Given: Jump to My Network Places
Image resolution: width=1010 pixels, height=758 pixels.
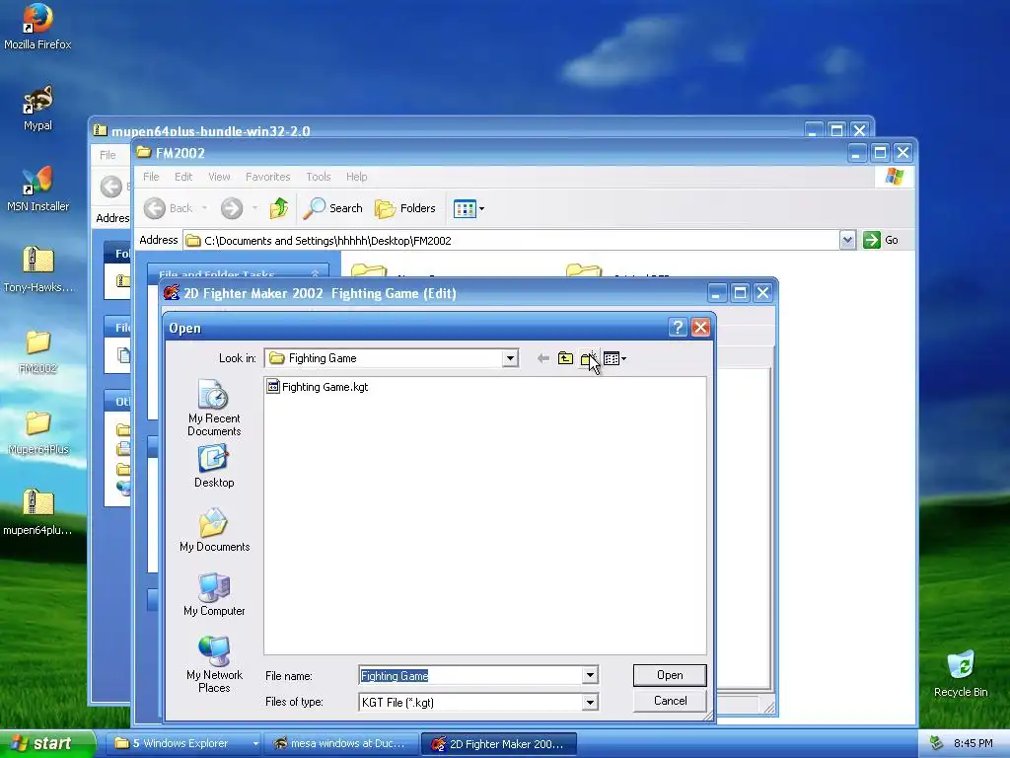Looking at the screenshot, I should (214, 664).
